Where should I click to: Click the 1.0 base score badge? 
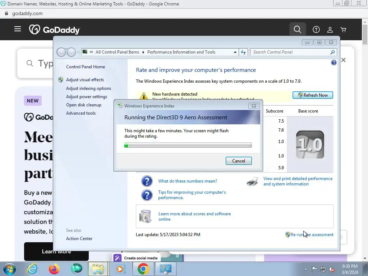[x=310, y=144]
